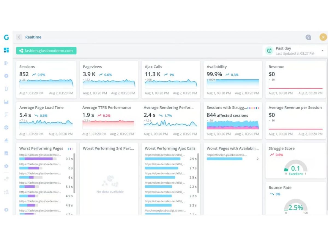Open the area chart icon in sidebar
The image size is (328, 246).
[x=6, y=102]
